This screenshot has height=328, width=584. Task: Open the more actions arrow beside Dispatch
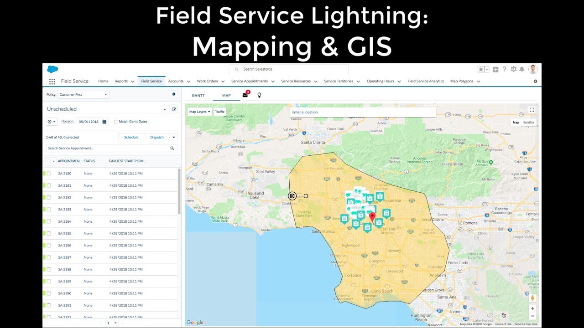click(x=173, y=137)
